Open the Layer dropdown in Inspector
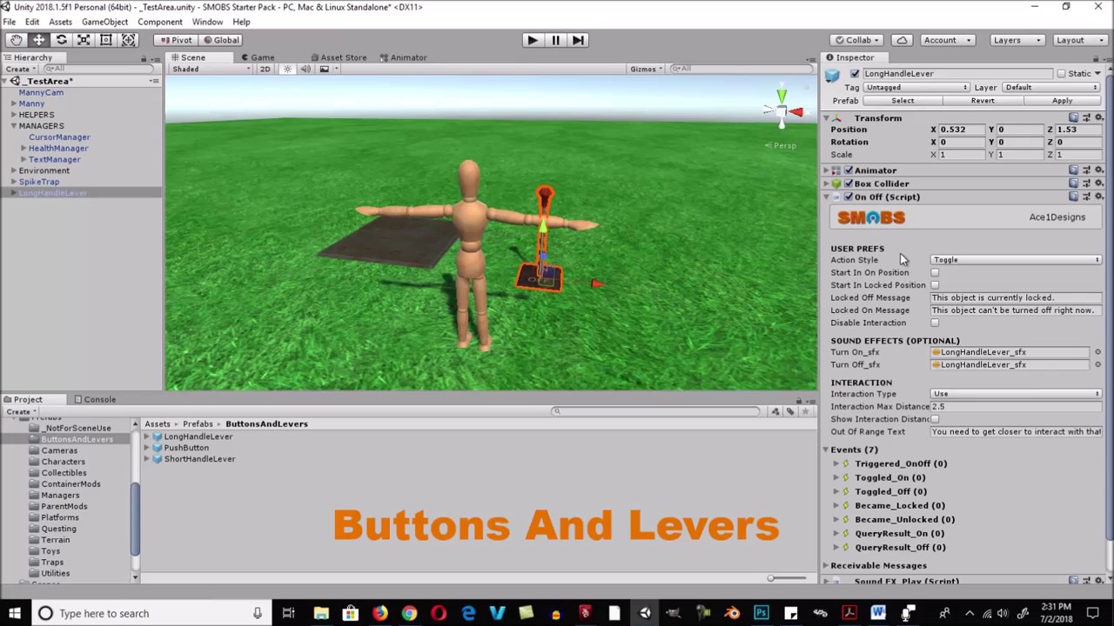Viewport: 1114px width, 626px height. click(x=1052, y=88)
